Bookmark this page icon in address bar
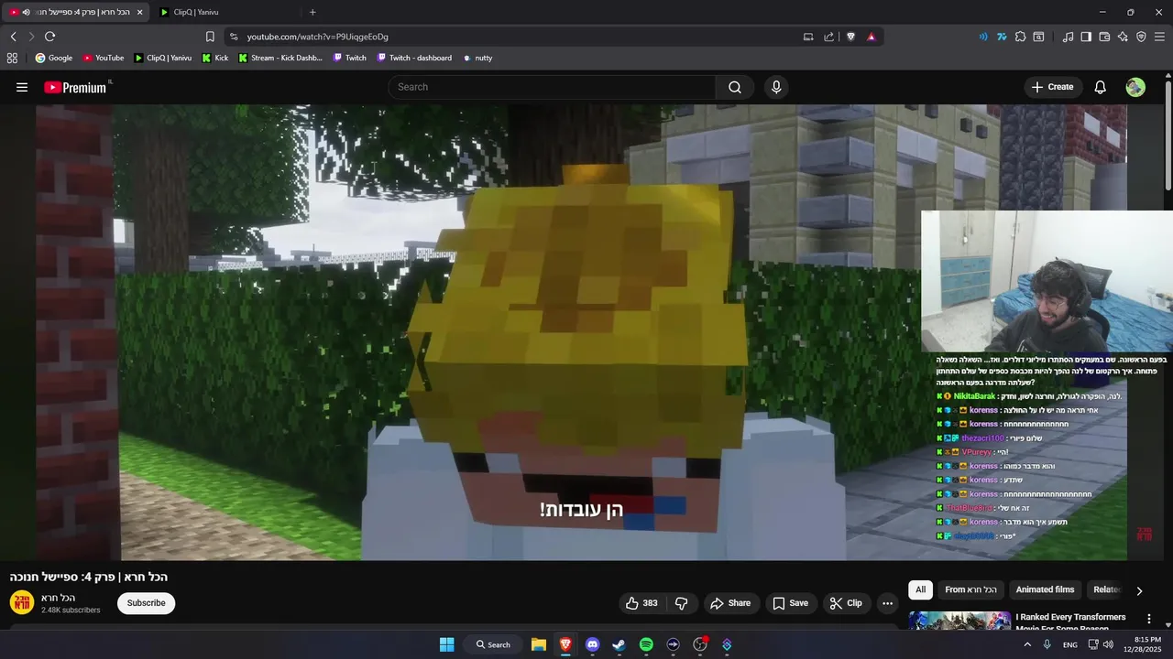1173x659 pixels. pyautogui.click(x=210, y=37)
